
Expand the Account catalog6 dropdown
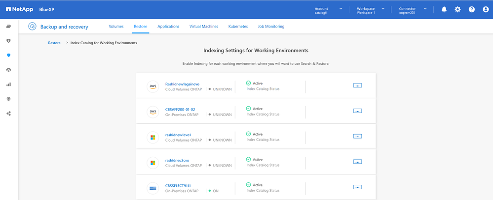coord(328,10)
